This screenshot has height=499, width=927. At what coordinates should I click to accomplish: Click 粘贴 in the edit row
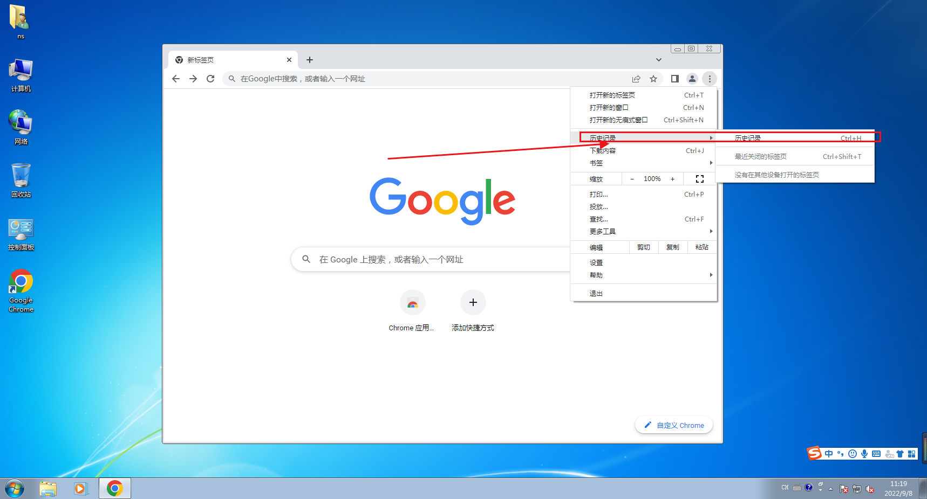(x=702, y=247)
